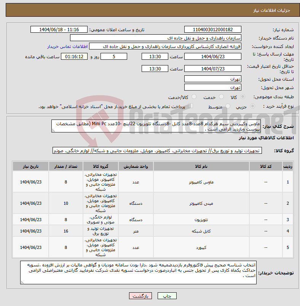Click the عدد unit in ماوس کامپیوتر row
The image size is (300, 306).
coord(136,182)
